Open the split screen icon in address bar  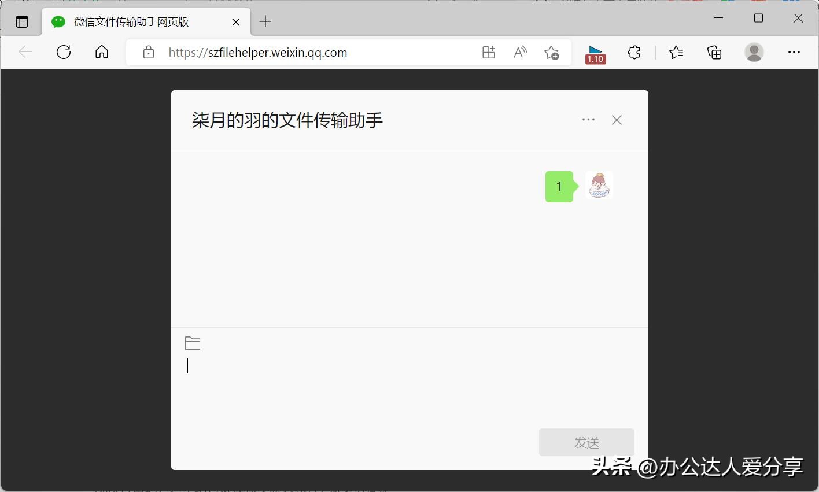488,52
